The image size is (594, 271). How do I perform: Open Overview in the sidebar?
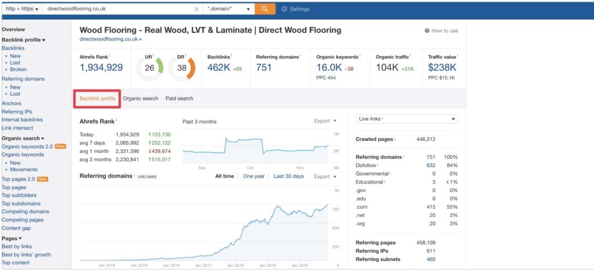pyautogui.click(x=13, y=30)
